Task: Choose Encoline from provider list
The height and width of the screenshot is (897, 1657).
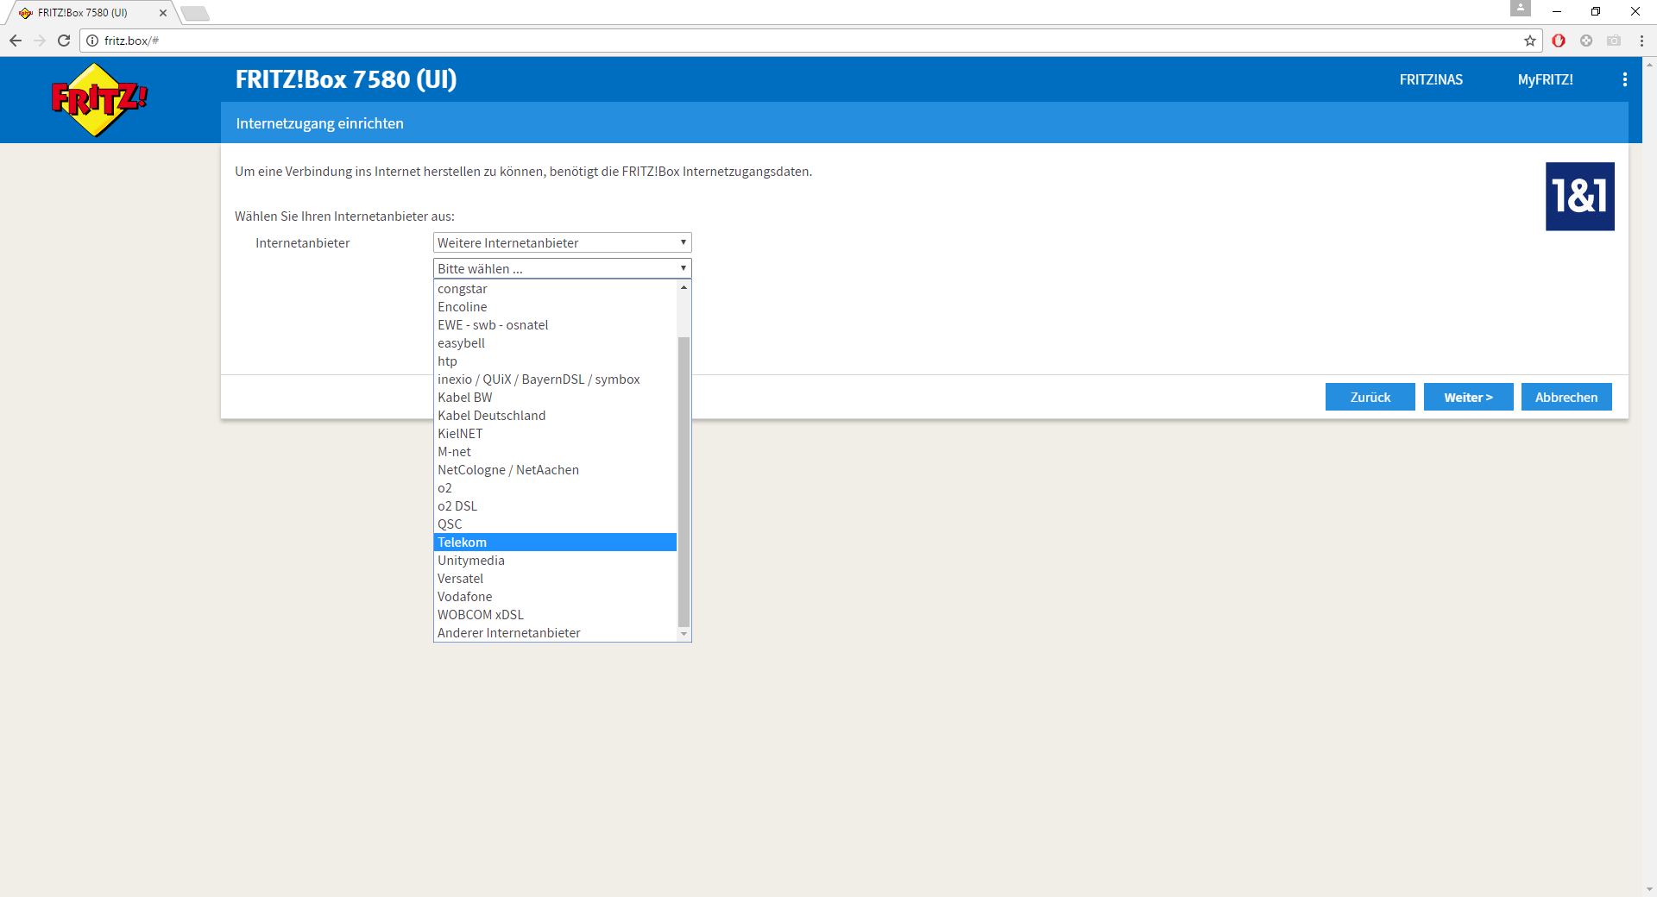Action: pos(555,307)
